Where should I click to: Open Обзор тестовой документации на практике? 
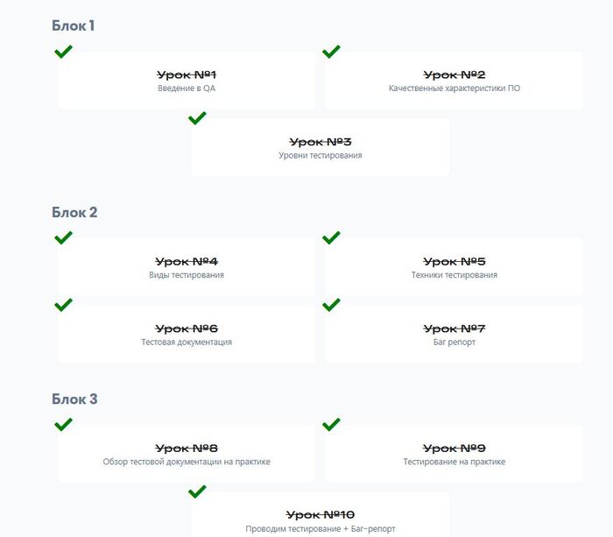pyautogui.click(x=187, y=454)
